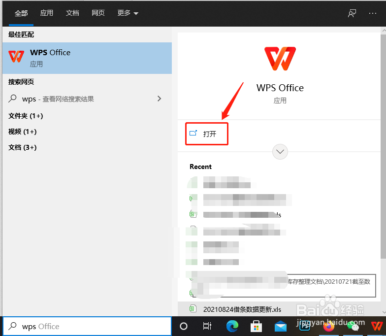Open Cortana circle on taskbar
386x336 pixels.
pos(184,326)
